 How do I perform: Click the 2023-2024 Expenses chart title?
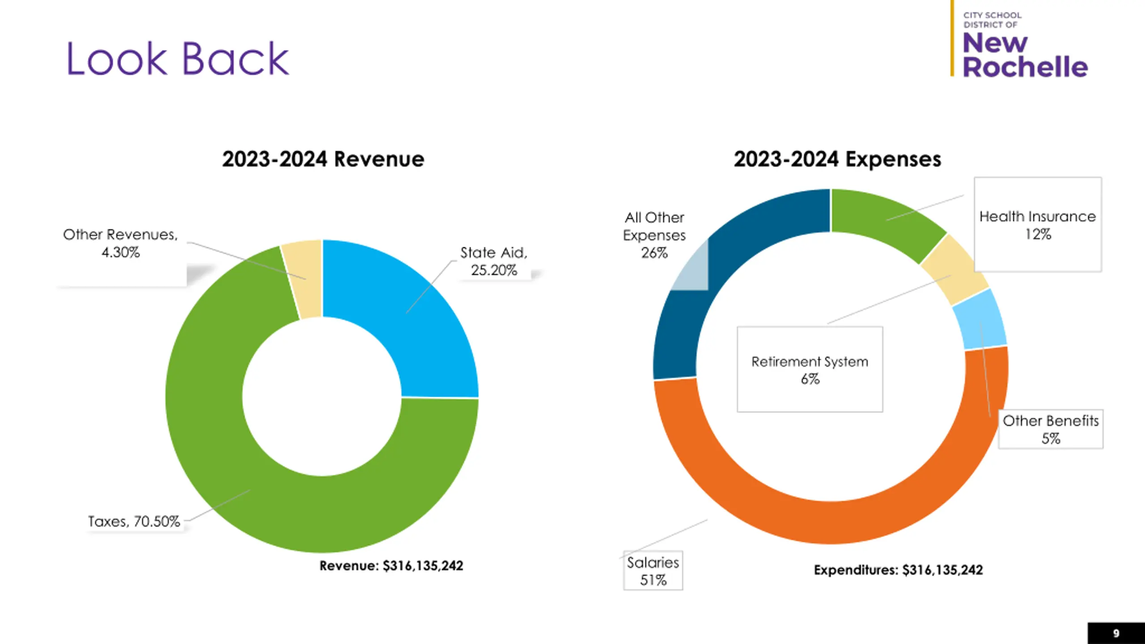[837, 159]
